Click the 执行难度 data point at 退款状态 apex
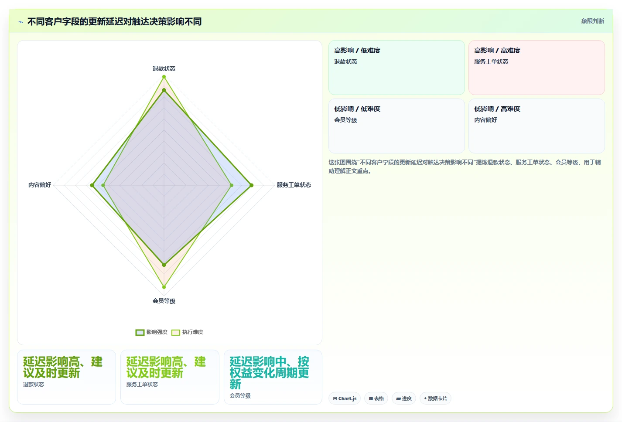Screen dimensions: 622x422 (x=164, y=77)
